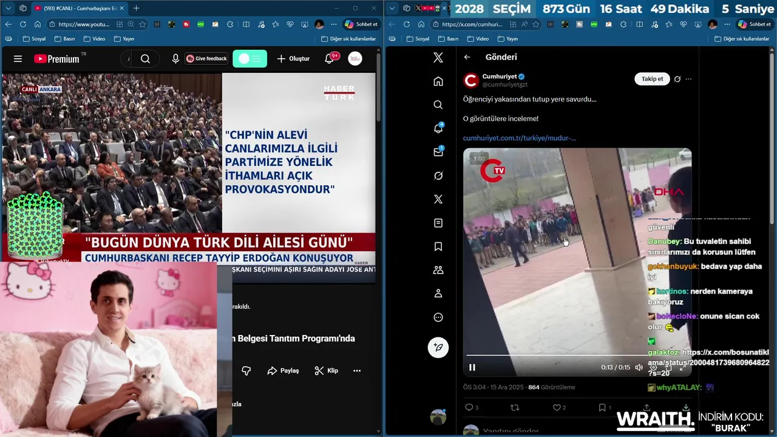
Task: Open a new tab in YouTube window
Action: (x=137, y=8)
